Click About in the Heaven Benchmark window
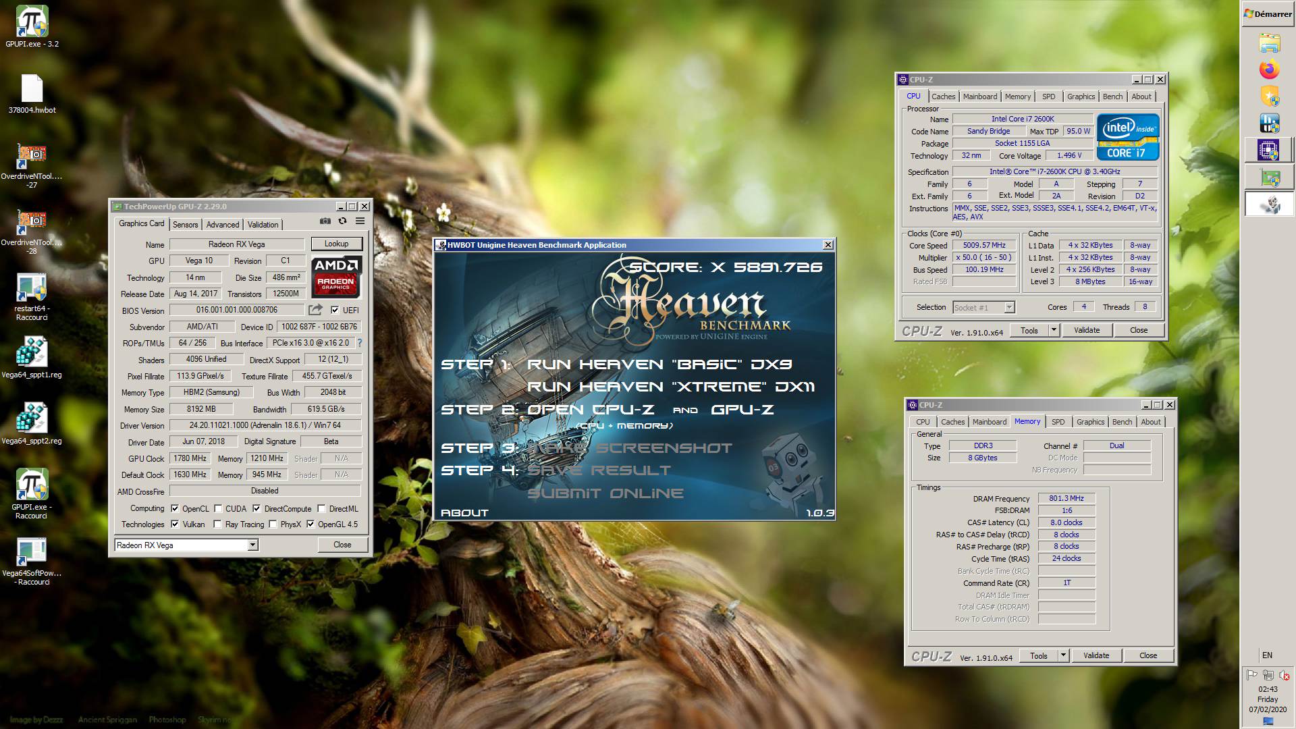The image size is (1296, 729). point(464,513)
